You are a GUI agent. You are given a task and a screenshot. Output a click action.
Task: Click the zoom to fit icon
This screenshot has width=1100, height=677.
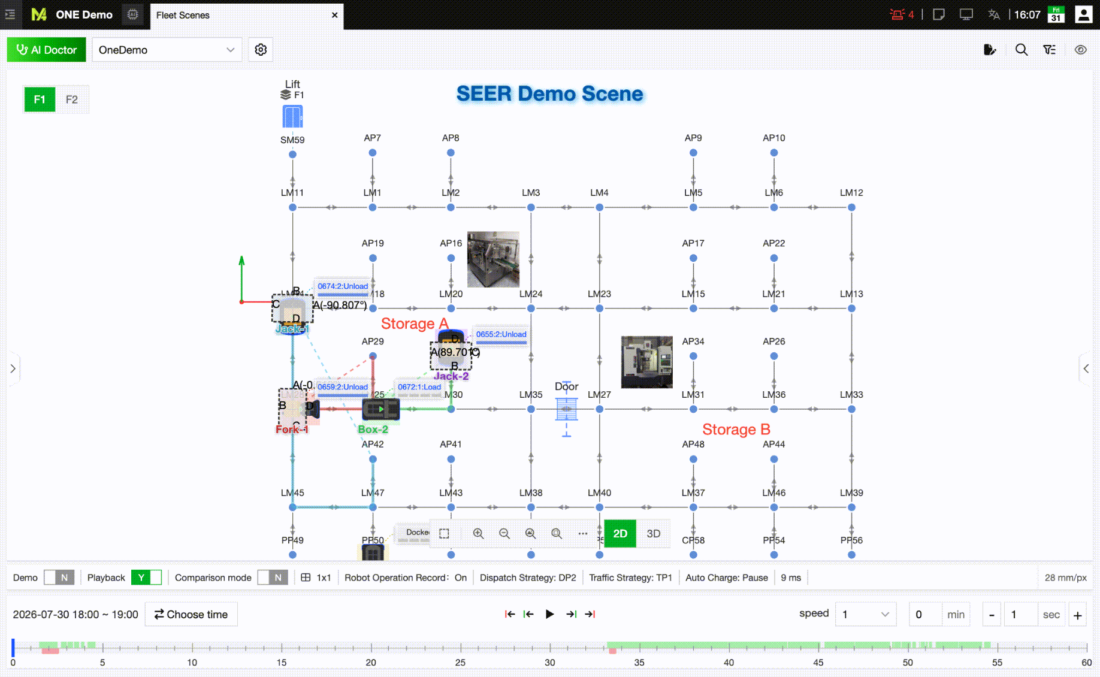tap(530, 533)
